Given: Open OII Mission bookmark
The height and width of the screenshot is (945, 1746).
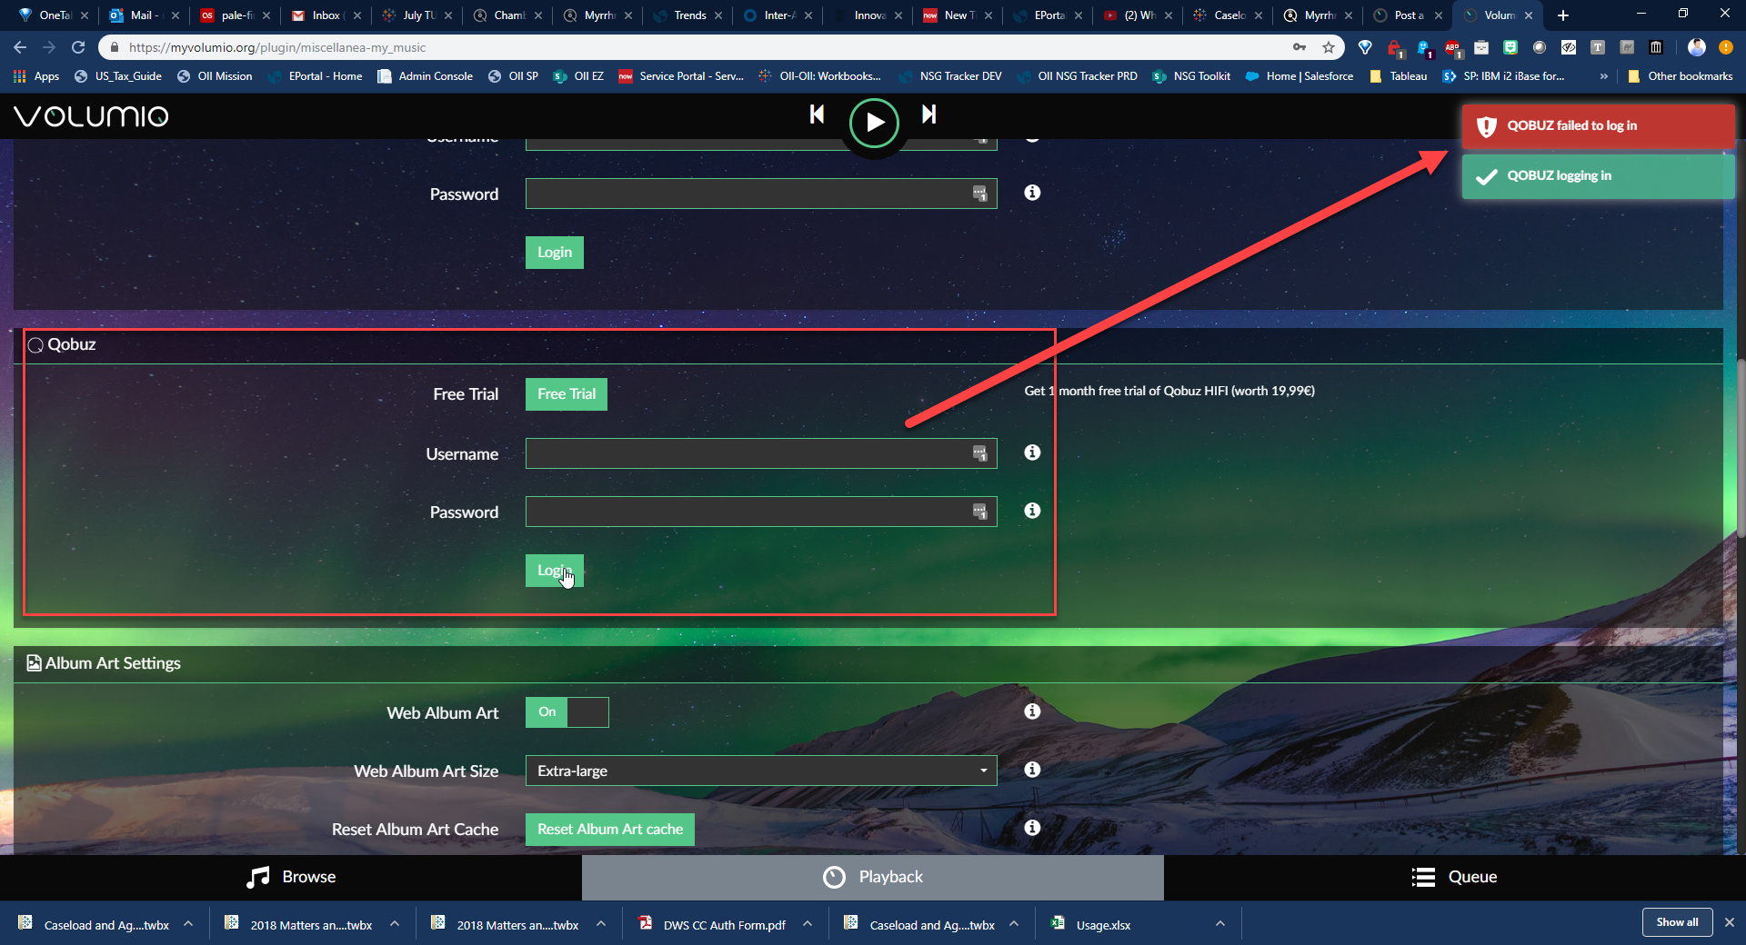Looking at the screenshot, I should (x=215, y=76).
